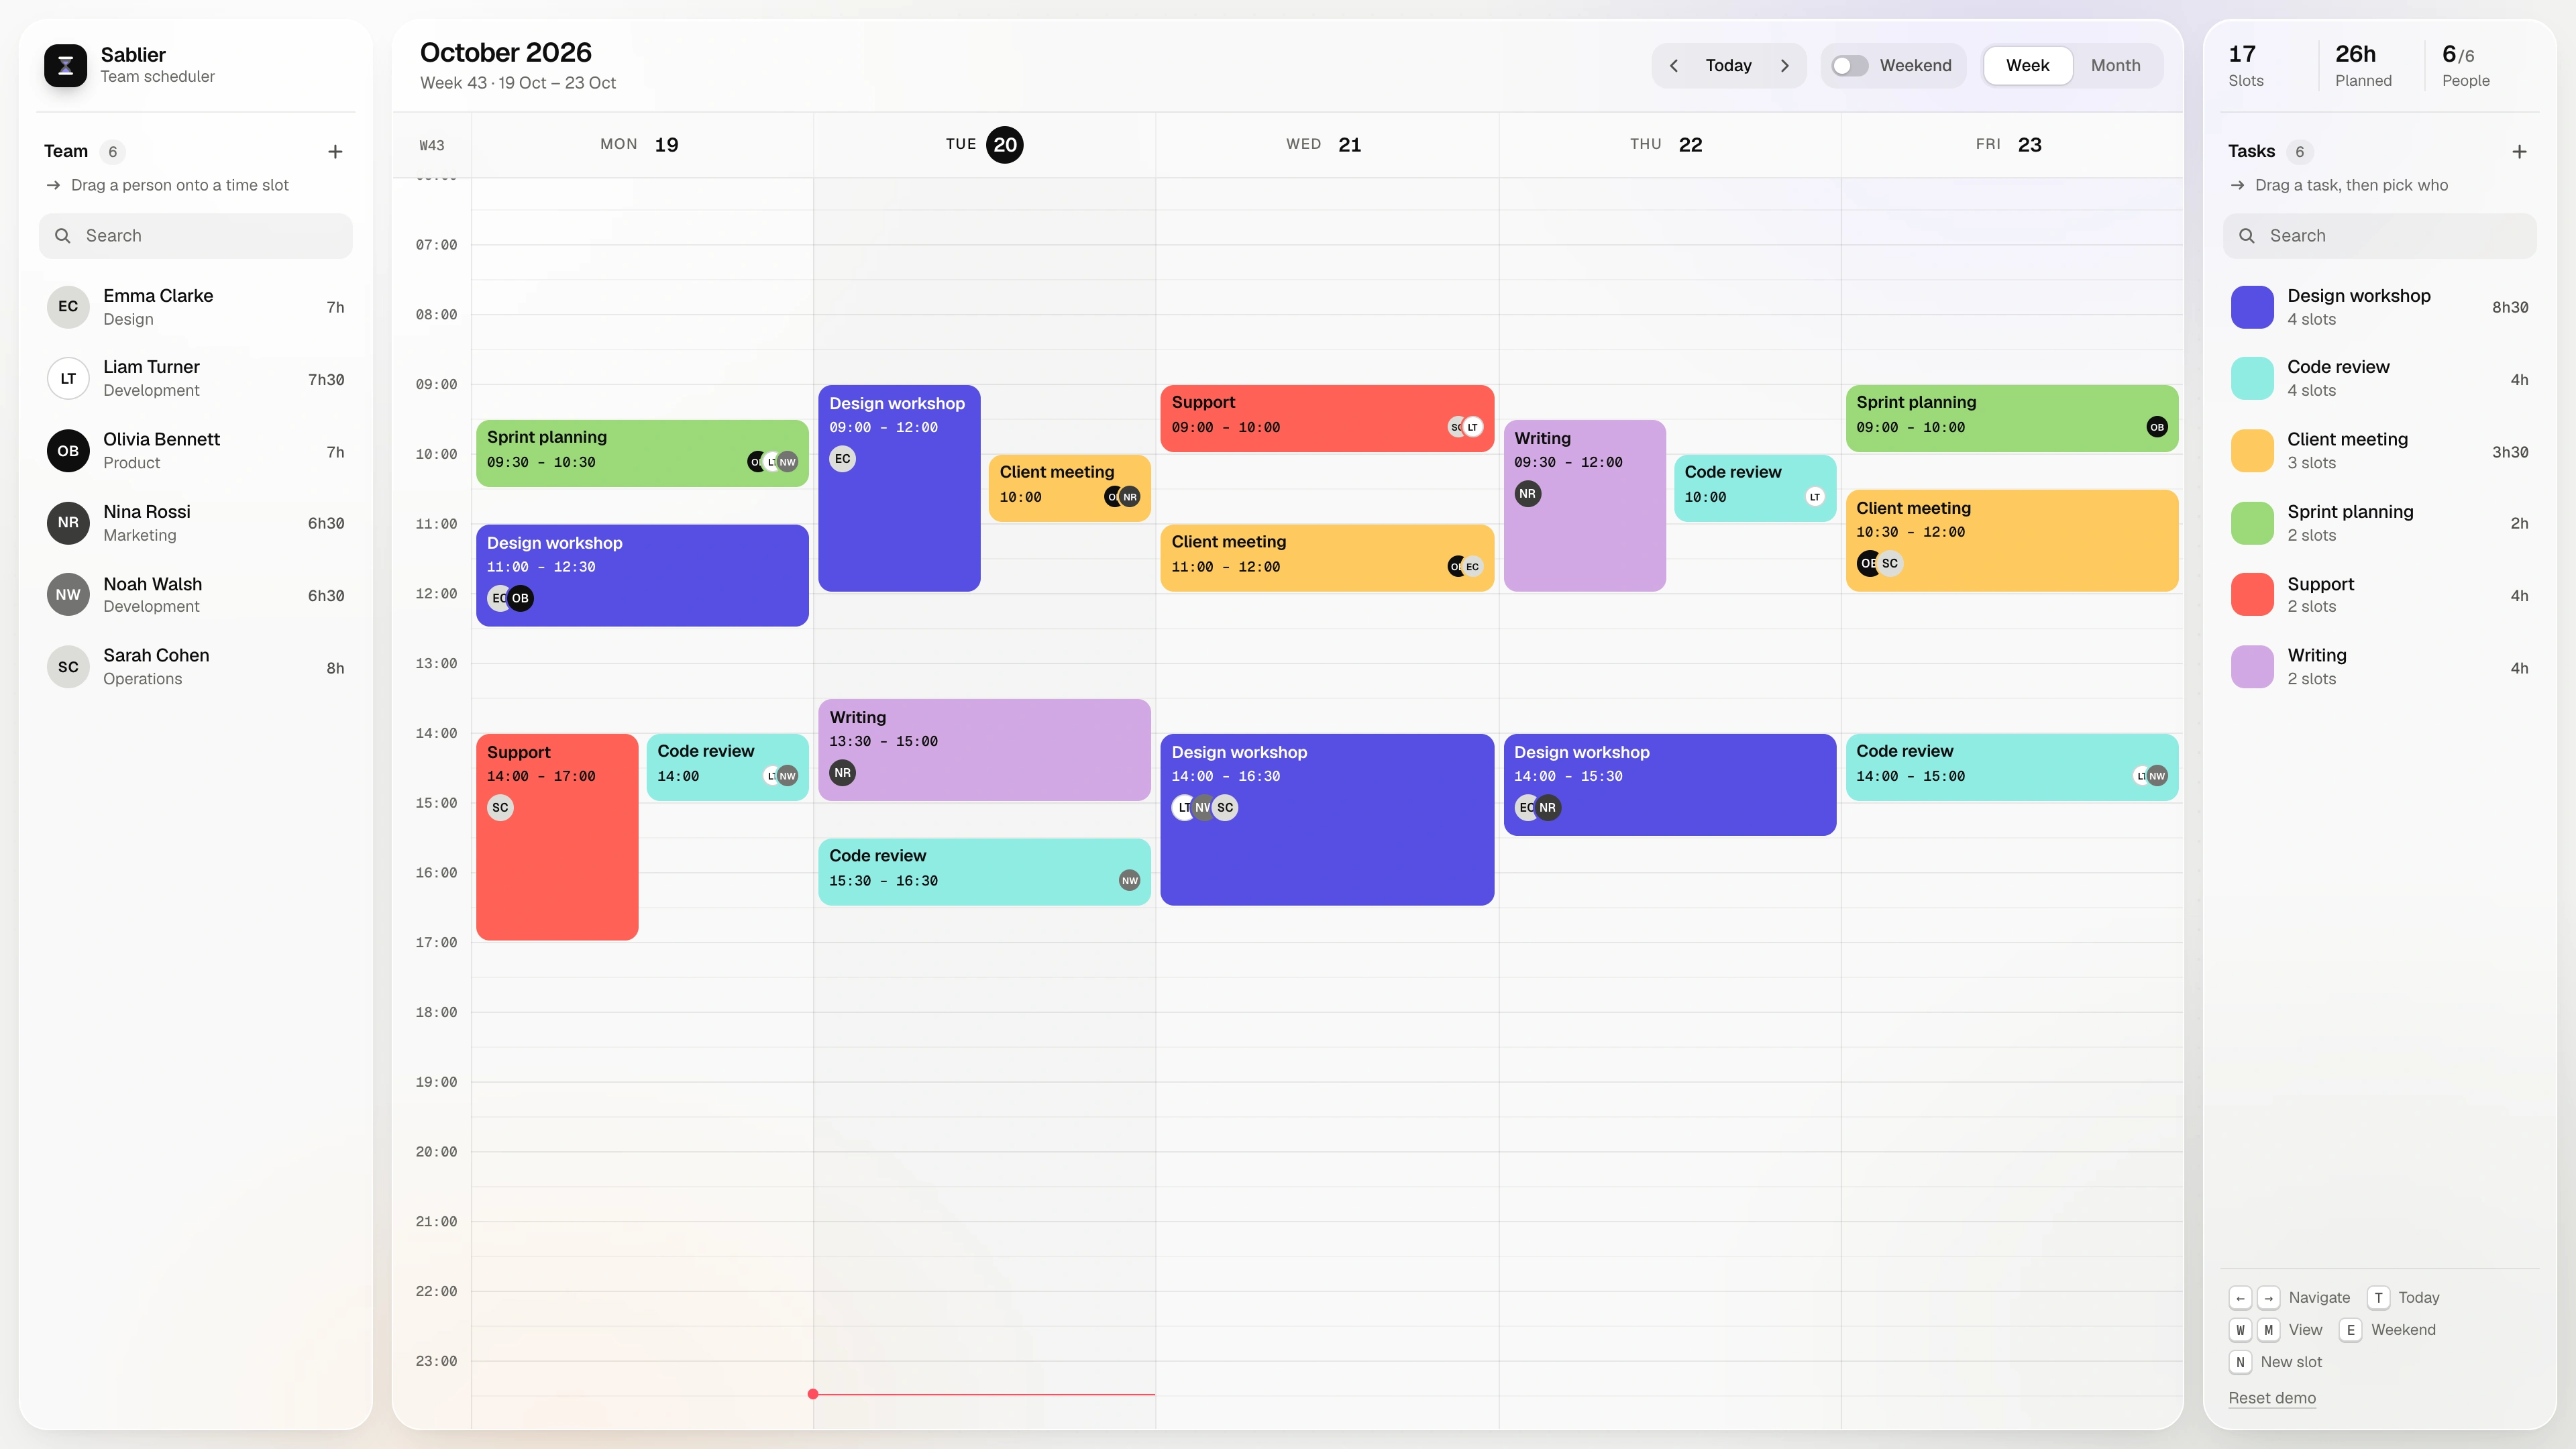Open Monday Design workshop 11:00 - 12:30 slot

coord(642,575)
